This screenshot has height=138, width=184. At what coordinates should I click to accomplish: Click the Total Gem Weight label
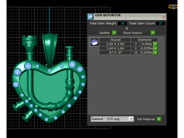tap(103, 23)
